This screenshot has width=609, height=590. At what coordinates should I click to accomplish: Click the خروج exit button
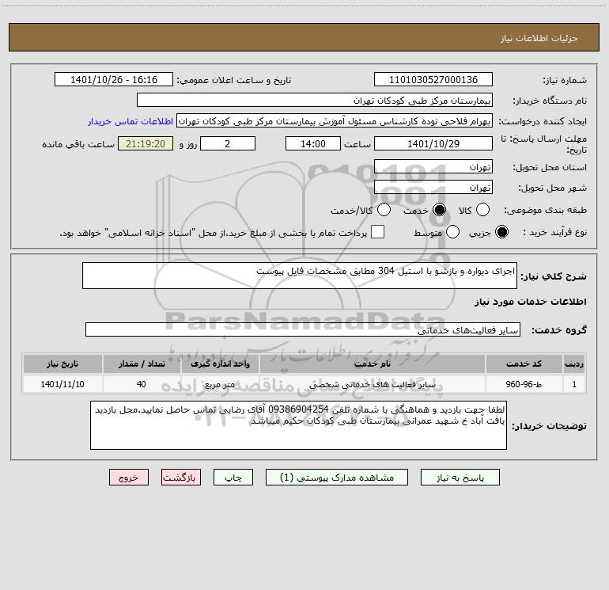129,478
